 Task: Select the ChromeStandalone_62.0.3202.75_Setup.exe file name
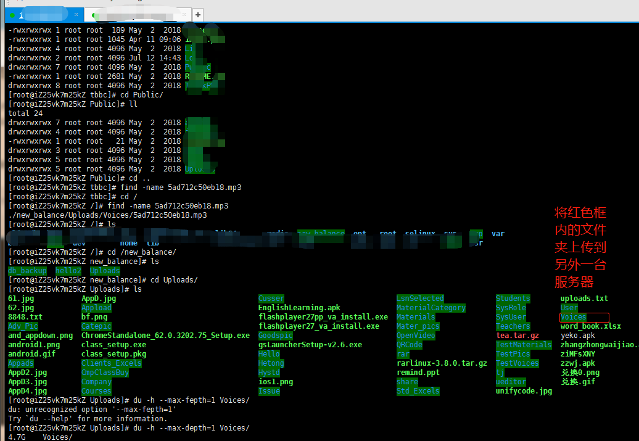165,336
